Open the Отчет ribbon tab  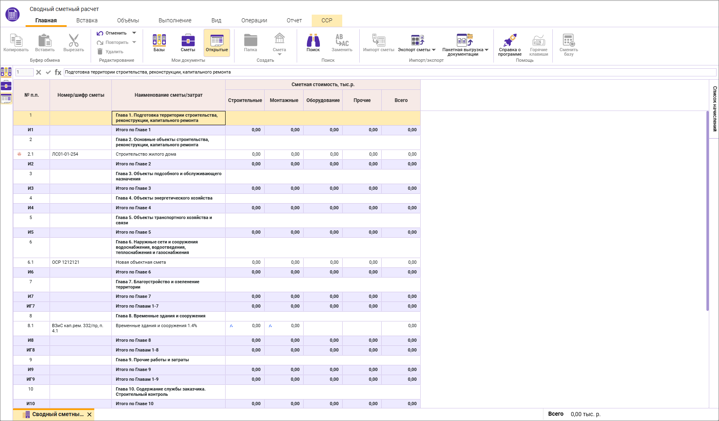click(294, 20)
